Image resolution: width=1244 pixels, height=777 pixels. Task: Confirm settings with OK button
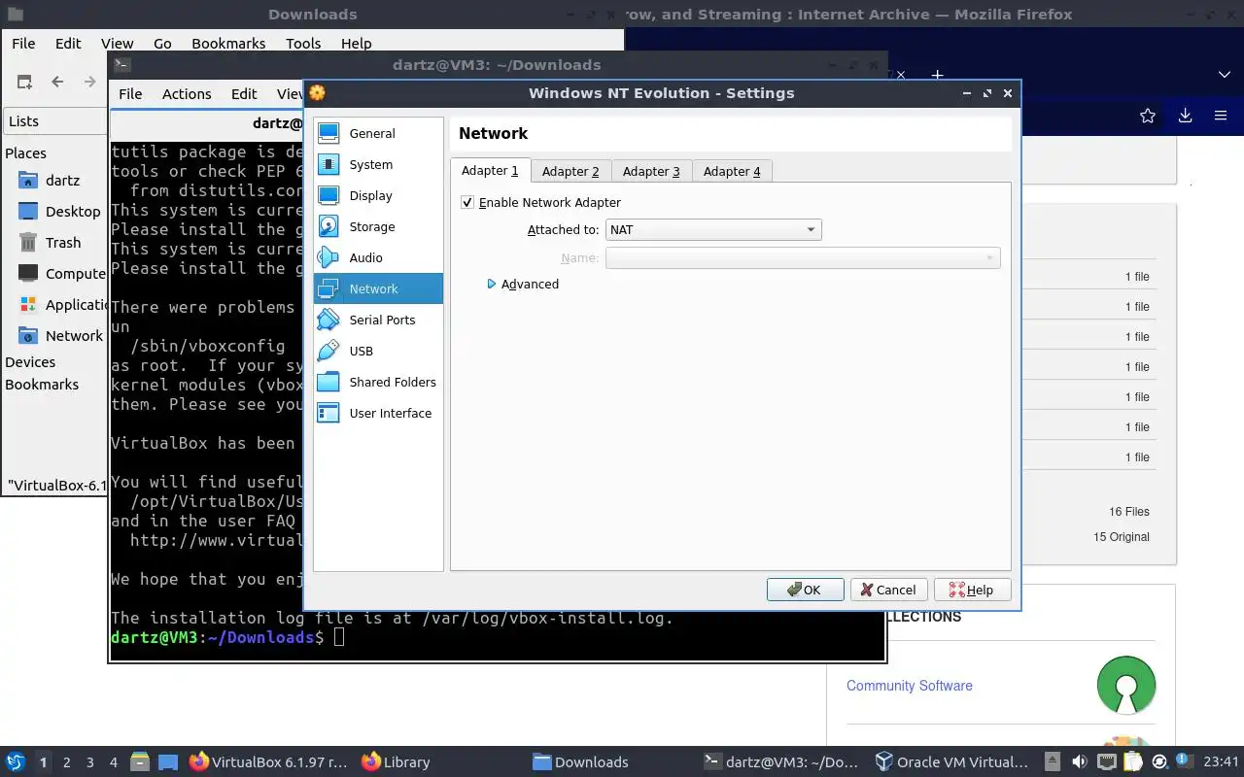[x=805, y=590]
